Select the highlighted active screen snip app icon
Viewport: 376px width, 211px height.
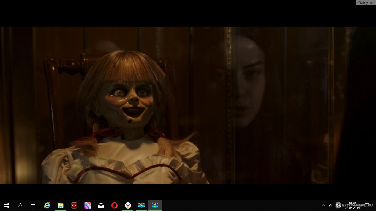(155, 206)
